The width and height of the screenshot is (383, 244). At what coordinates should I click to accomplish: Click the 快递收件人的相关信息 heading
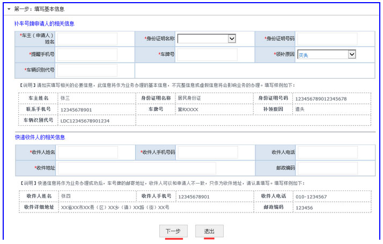[x=40, y=138]
